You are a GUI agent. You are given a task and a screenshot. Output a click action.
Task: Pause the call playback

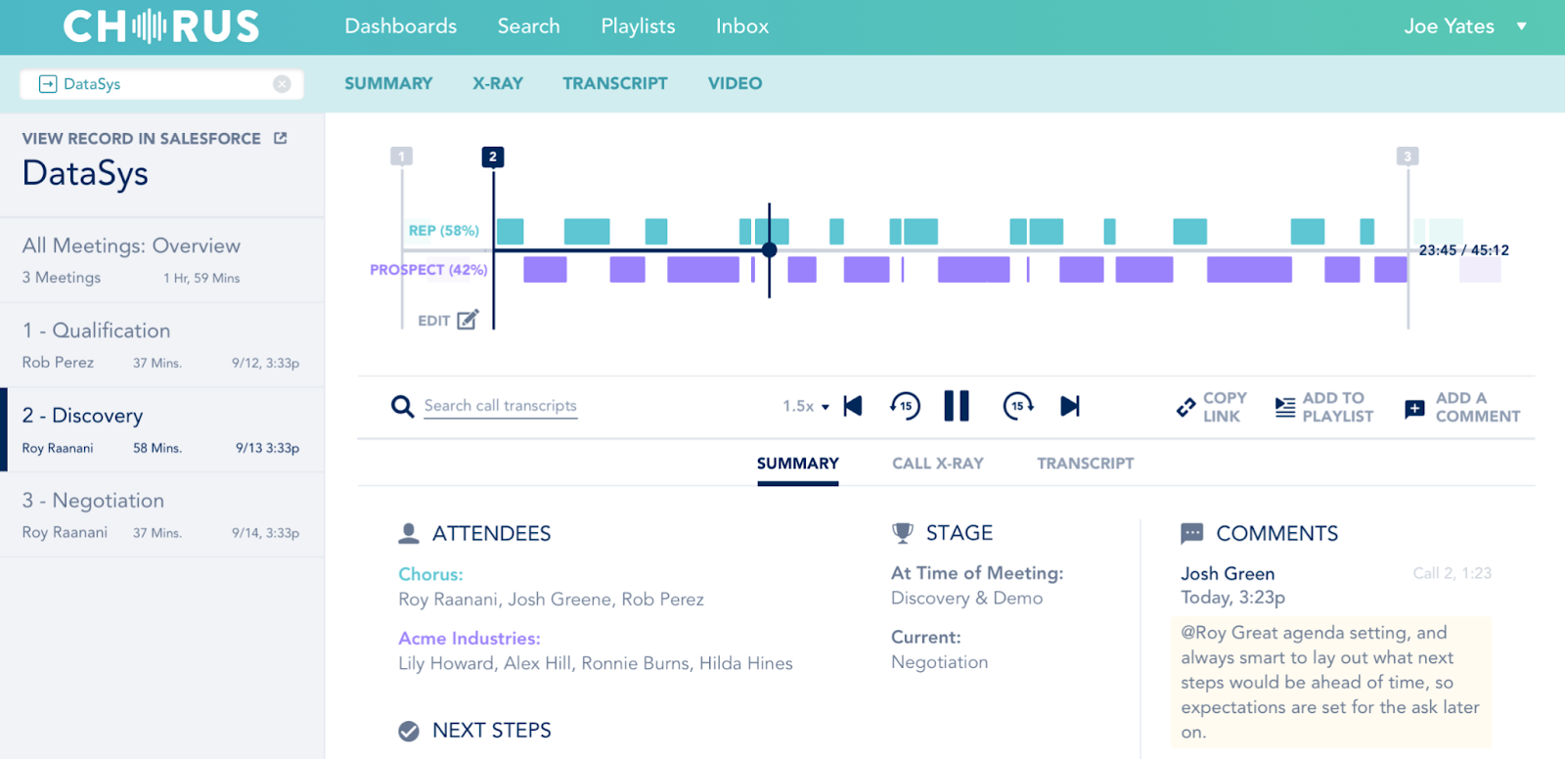click(957, 405)
